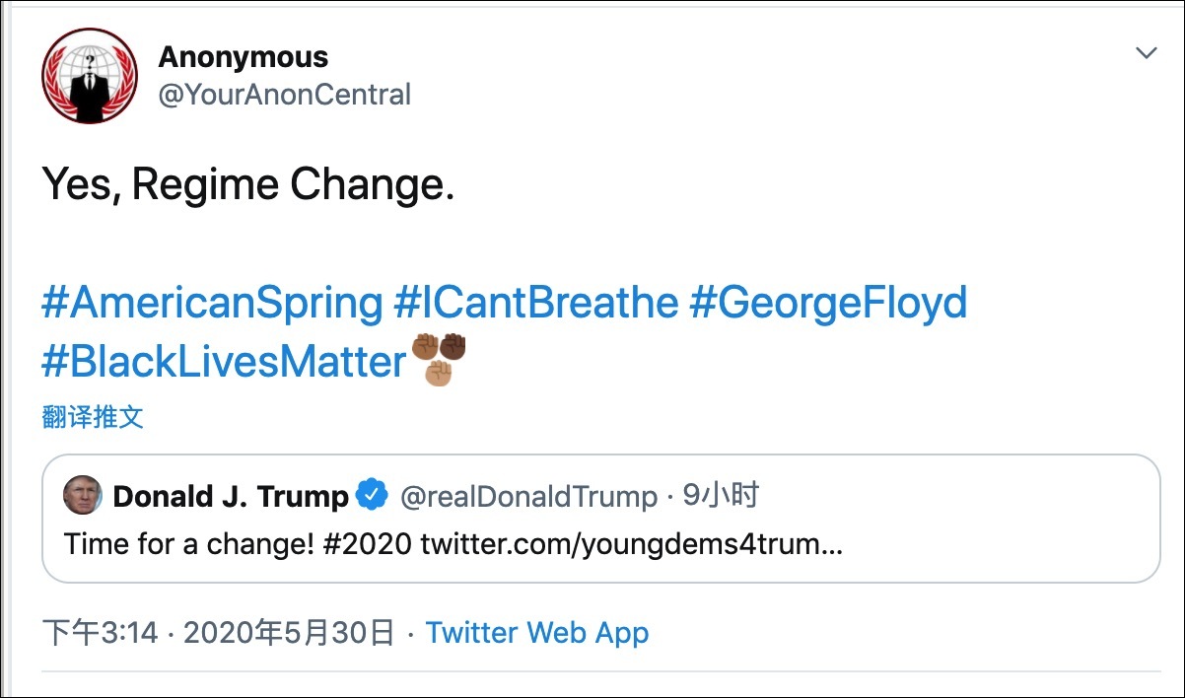Click the @realDonaldTrump handle
This screenshot has width=1185, height=698.
pos(528,496)
